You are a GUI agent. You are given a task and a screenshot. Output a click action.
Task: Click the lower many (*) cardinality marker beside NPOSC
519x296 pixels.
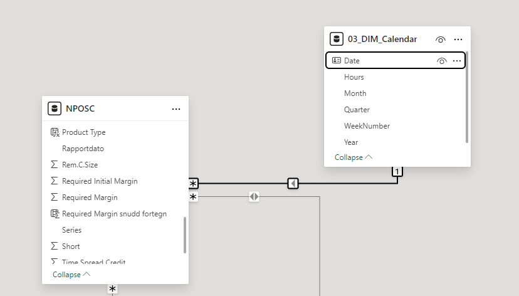coord(193,197)
